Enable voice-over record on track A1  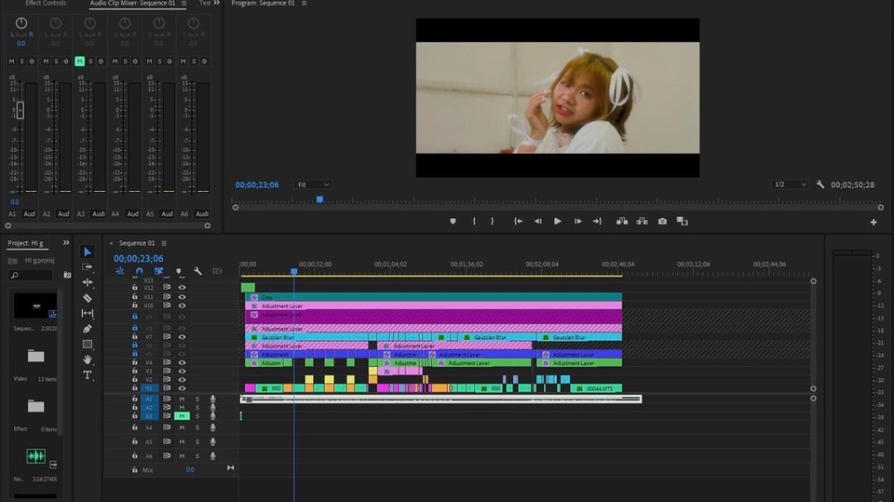[212, 399]
